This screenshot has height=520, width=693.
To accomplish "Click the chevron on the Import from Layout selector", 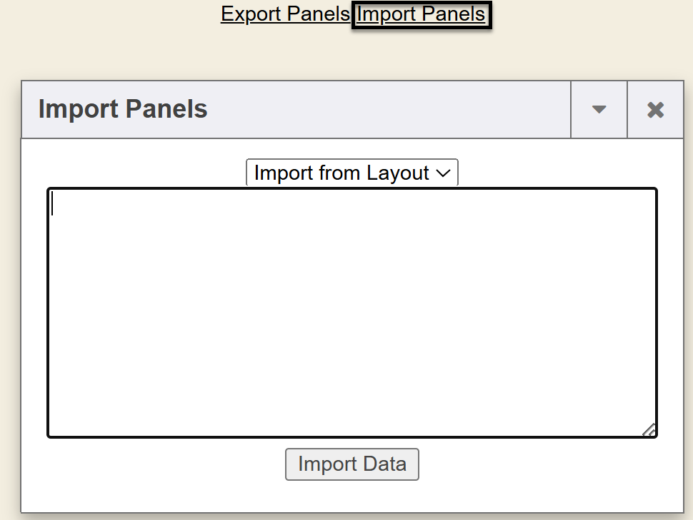I will [443, 173].
